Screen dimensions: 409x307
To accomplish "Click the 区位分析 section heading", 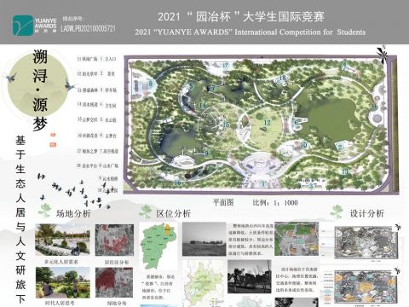I will tap(173, 213).
